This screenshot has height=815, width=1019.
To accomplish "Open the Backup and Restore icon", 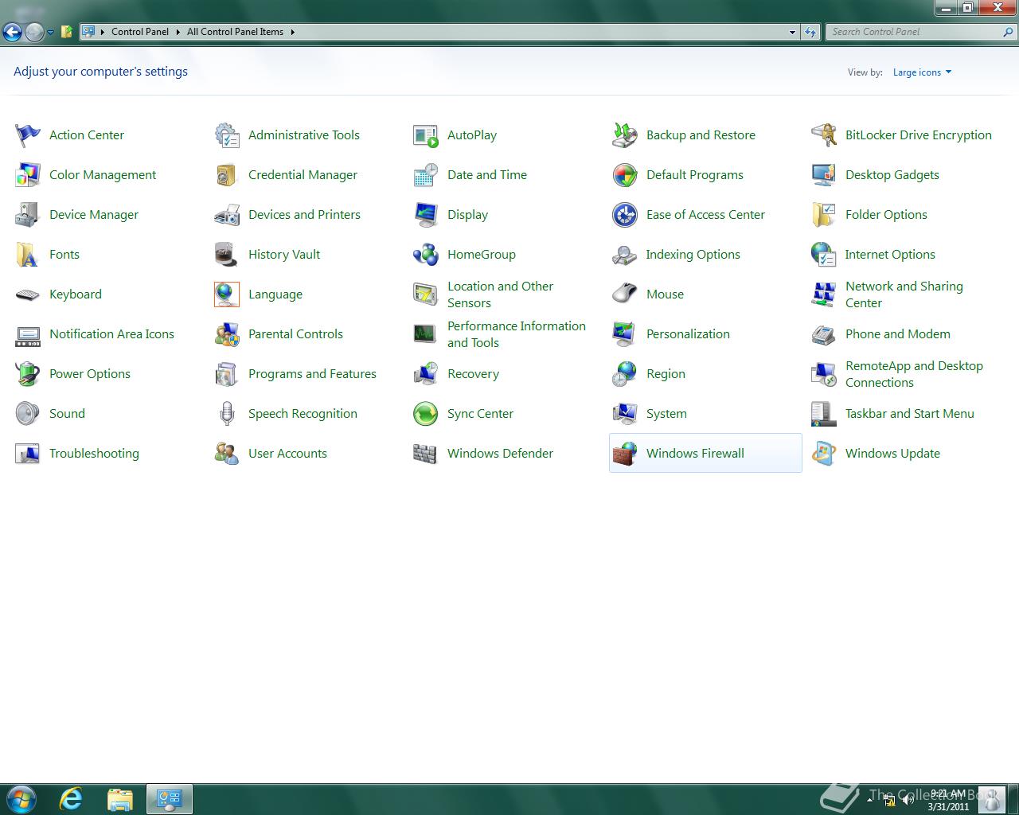I will [x=625, y=135].
